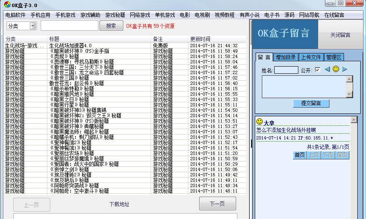The height and width of the screenshot is (219, 366).
Task: Open 电脑软件 menu
Action: click(15, 15)
